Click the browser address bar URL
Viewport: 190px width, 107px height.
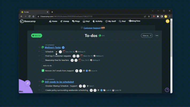click(66, 16)
